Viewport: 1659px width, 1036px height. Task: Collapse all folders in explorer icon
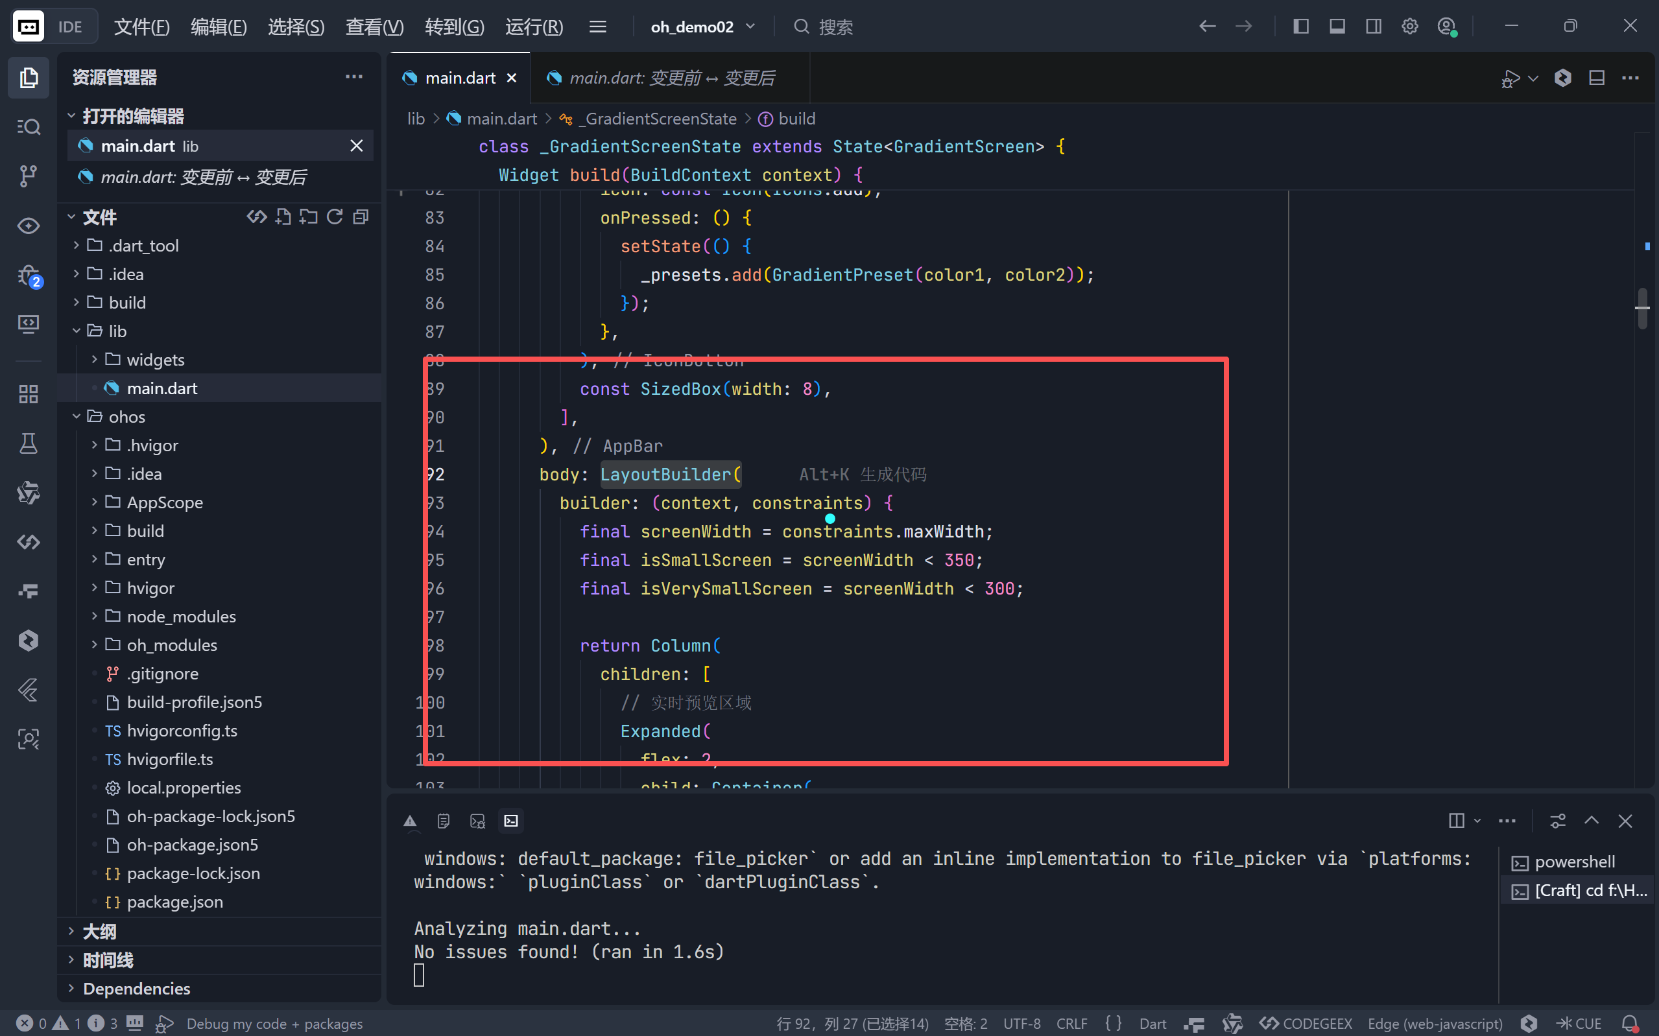click(x=361, y=217)
